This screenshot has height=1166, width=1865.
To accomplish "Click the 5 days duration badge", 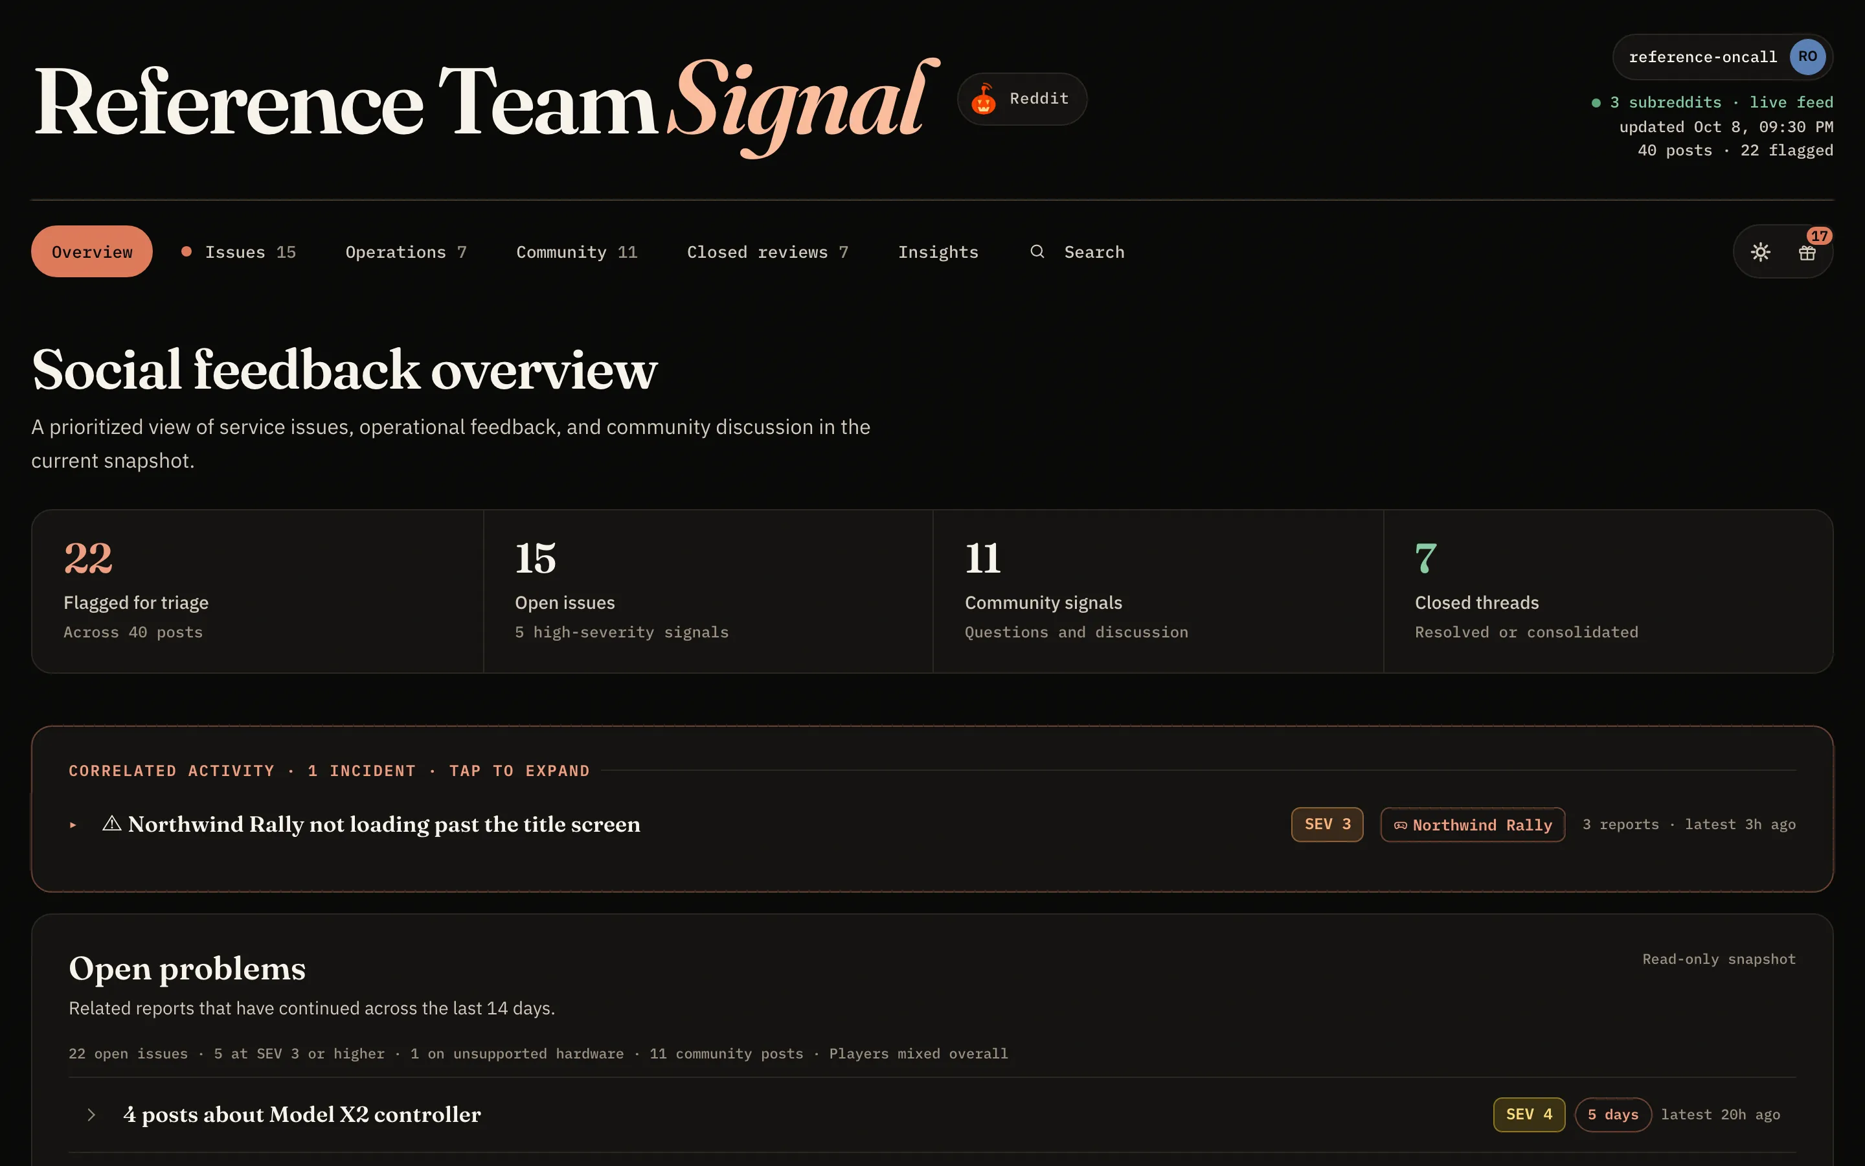I will (x=1613, y=1115).
